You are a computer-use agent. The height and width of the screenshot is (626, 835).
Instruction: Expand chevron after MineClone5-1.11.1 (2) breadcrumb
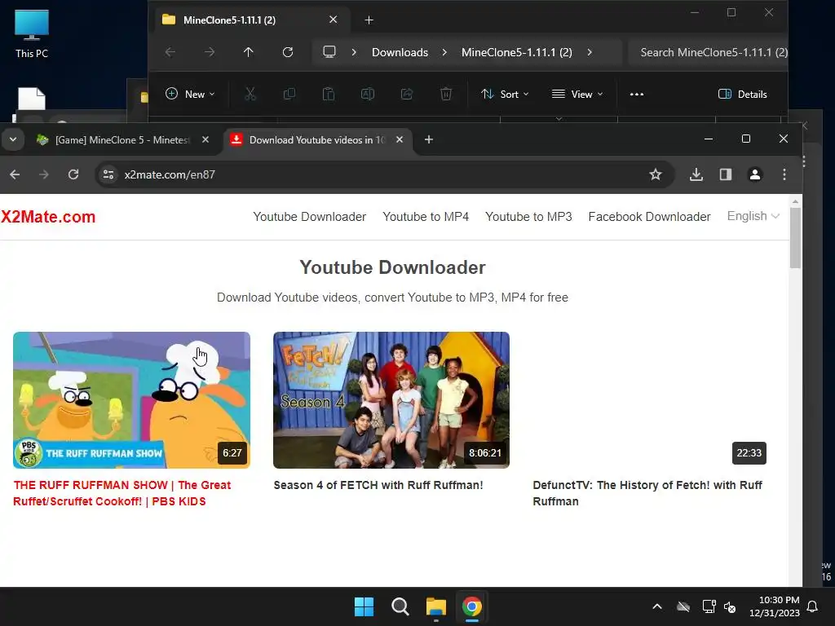point(590,52)
